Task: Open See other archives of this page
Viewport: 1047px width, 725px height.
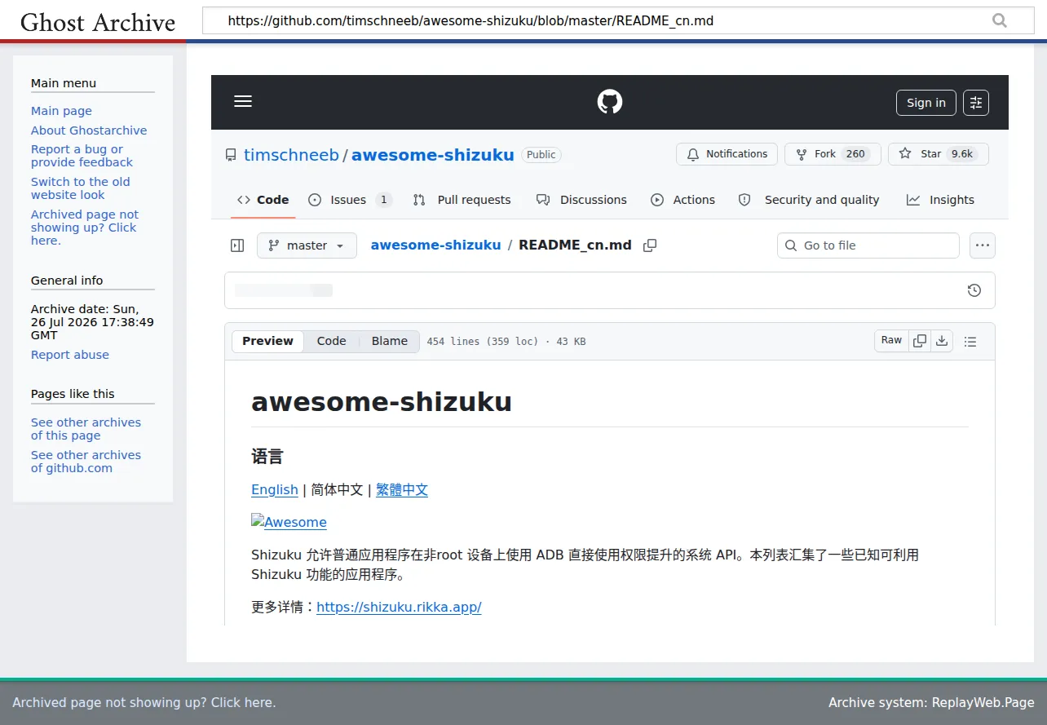Action: click(x=86, y=429)
